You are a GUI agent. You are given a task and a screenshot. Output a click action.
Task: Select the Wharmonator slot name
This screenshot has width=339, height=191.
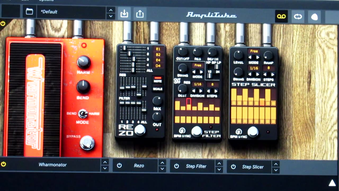53,165
